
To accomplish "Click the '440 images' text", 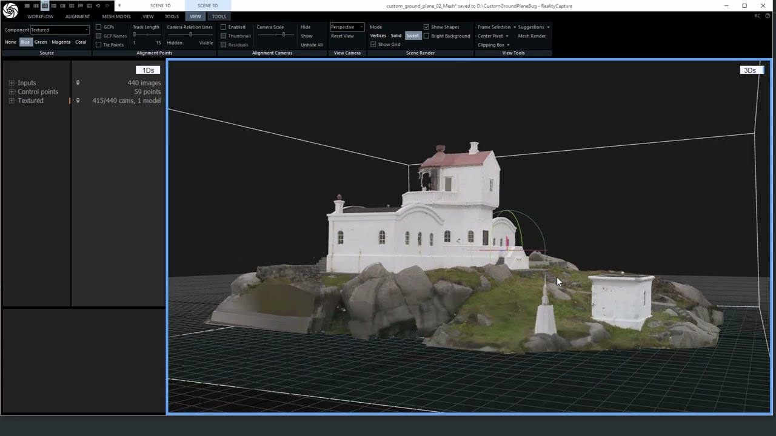I will [x=144, y=83].
